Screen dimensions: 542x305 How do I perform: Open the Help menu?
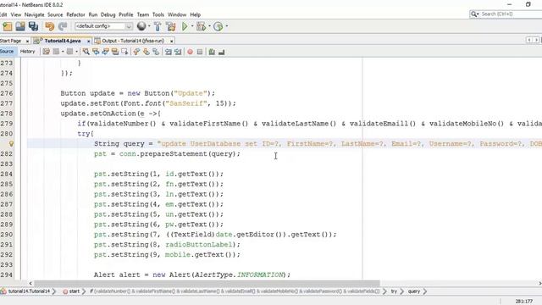[x=196, y=14]
